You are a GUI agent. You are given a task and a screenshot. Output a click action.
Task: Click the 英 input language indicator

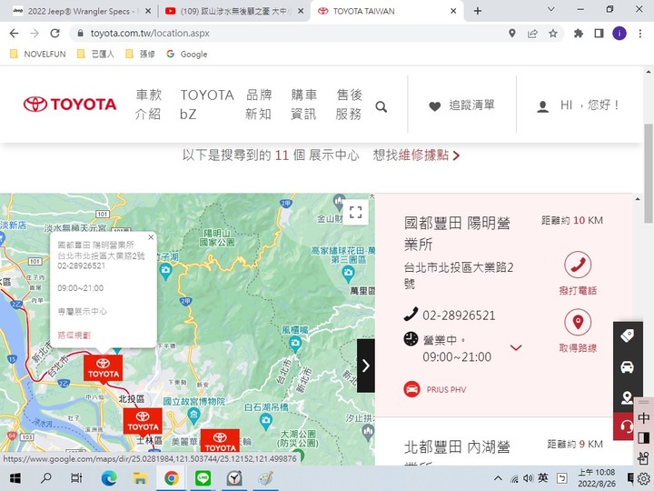click(x=543, y=477)
